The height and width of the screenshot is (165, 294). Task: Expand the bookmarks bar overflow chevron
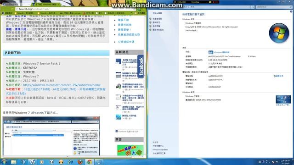coord(131,13)
